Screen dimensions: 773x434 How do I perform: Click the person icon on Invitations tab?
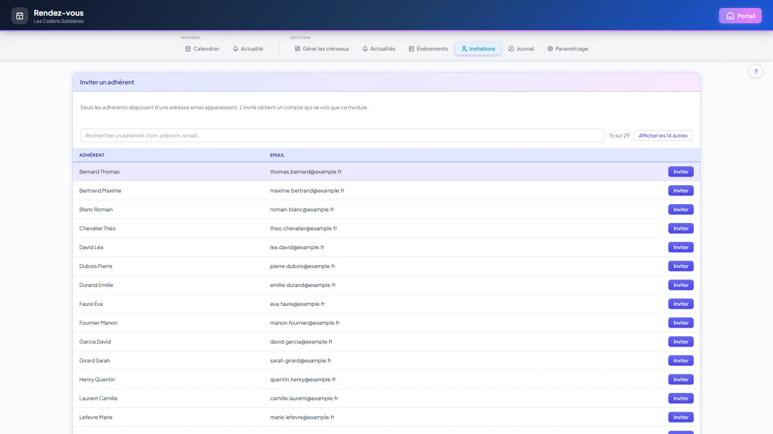pyautogui.click(x=464, y=49)
